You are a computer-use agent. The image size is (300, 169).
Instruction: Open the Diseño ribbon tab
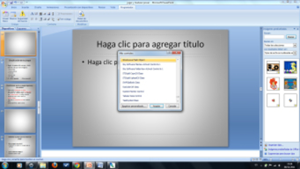38,8
